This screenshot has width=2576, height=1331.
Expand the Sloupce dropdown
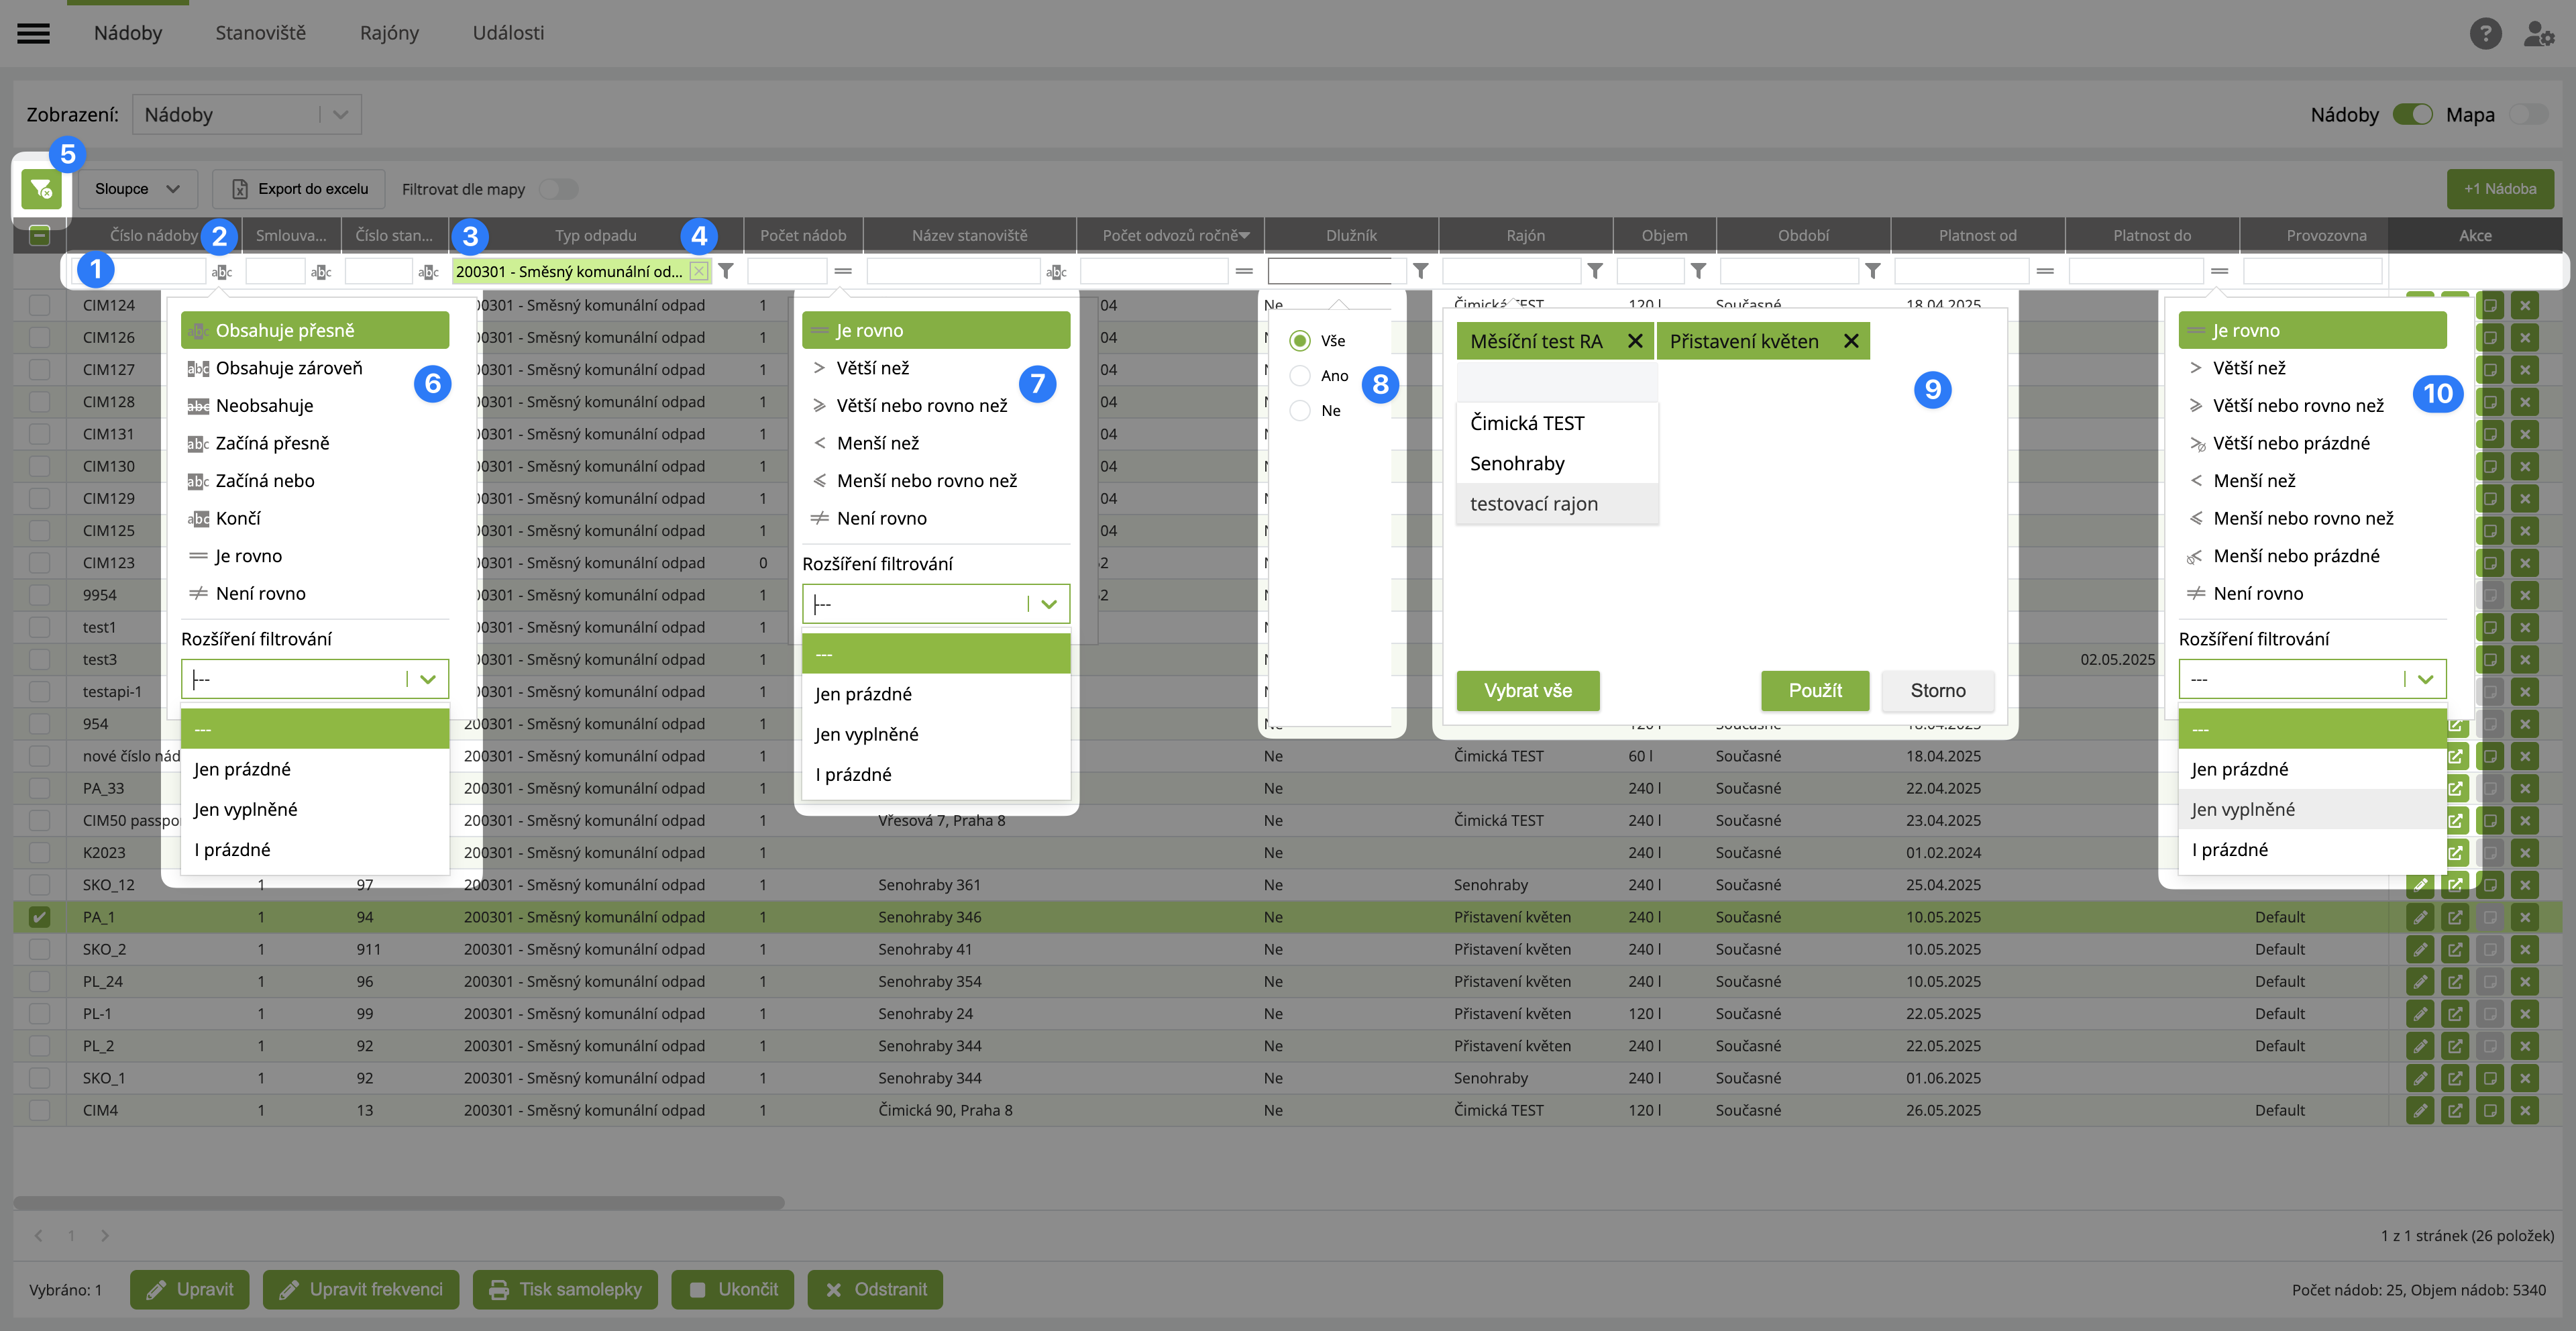click(137, 189)
